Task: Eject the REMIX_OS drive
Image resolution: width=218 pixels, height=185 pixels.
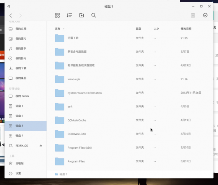Action: coord(41,146)
